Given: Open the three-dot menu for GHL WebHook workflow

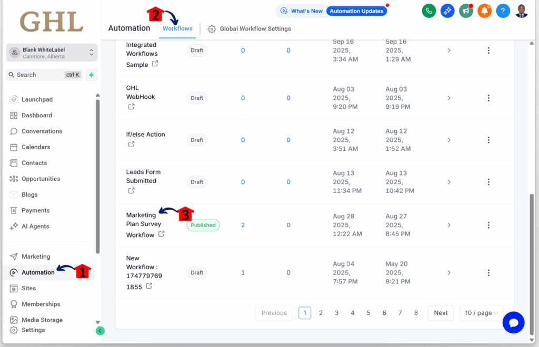Looking at the screenshot, I should tap(488, 98).
